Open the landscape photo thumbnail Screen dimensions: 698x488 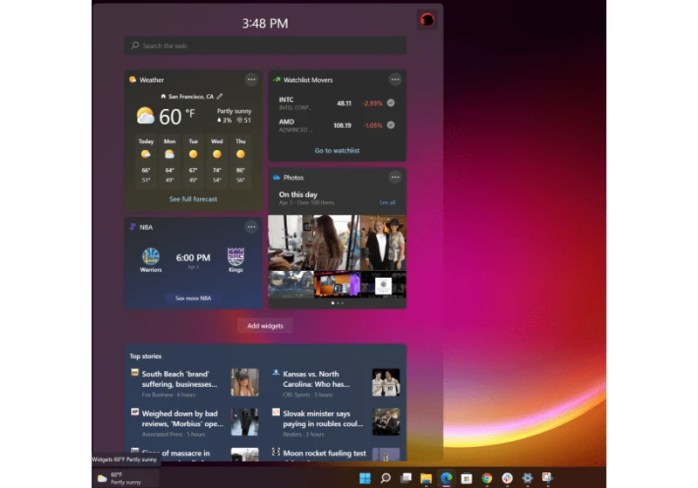(x=291, y=284)
